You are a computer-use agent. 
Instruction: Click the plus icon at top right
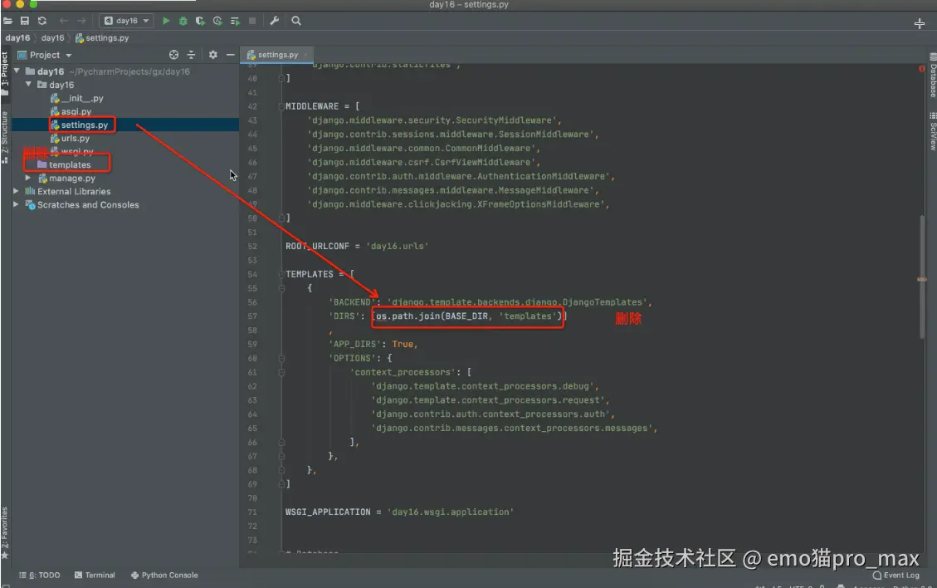point(919,23)
